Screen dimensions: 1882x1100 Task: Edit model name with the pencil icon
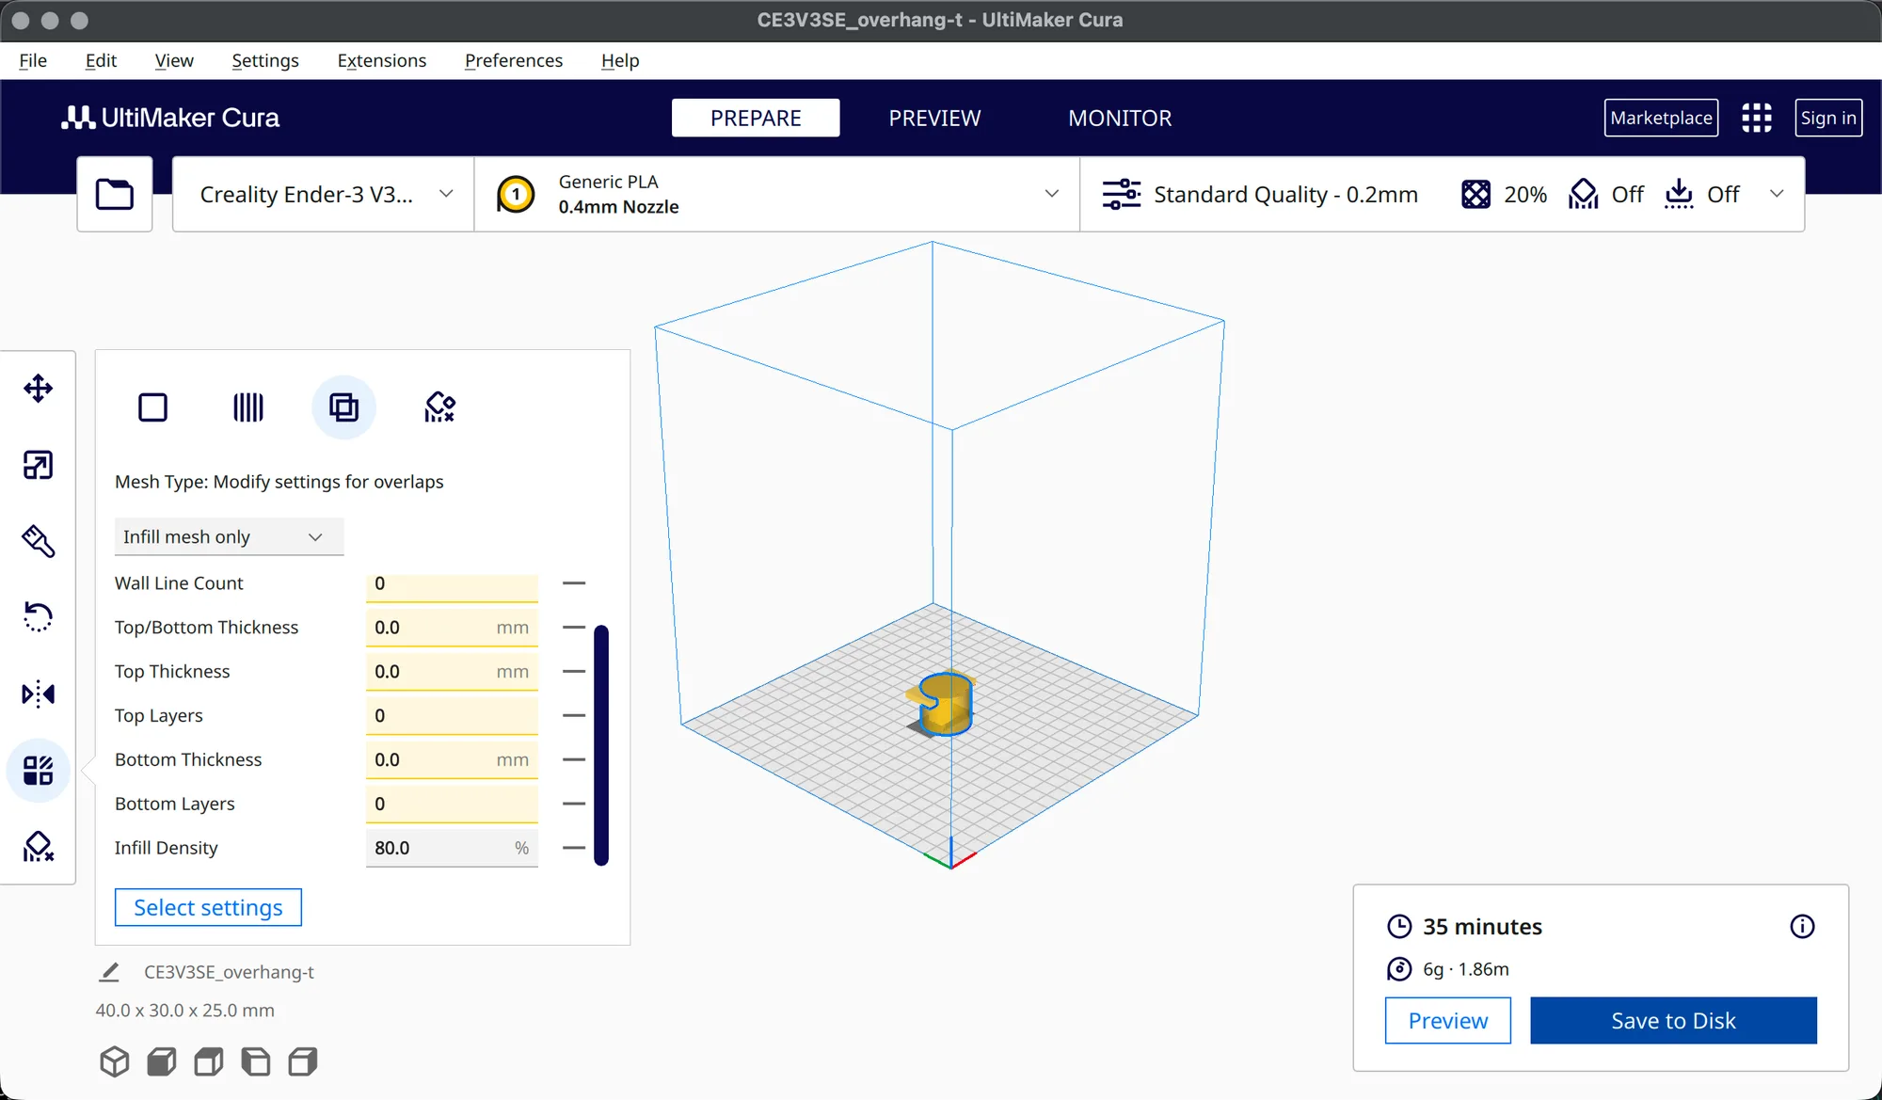click(x=109, y=972)
